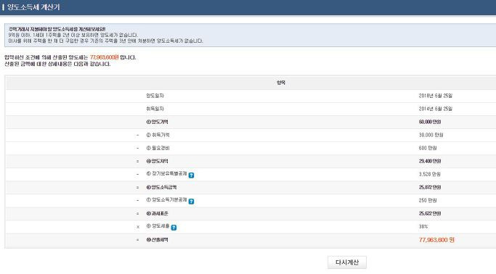Select the ①양도가액 row label
496x274 pixels.
pos(157,122)
